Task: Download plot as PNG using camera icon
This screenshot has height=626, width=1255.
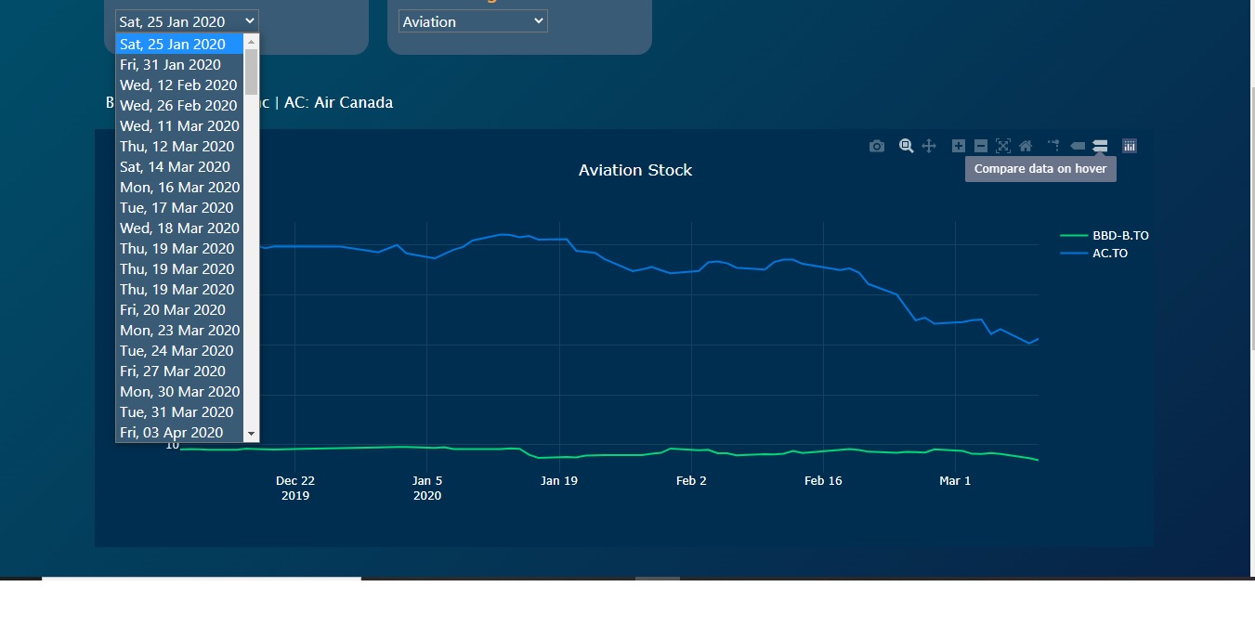Action: [x=876, y=146]
